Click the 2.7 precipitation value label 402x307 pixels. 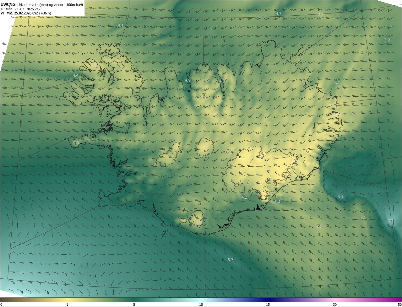tap(321, 15)
